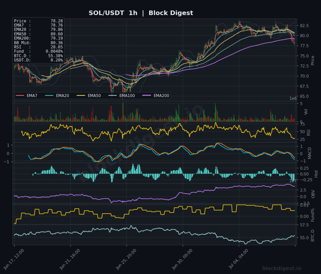Select the RSI 28.05 row in info box

tap(38, 47)
